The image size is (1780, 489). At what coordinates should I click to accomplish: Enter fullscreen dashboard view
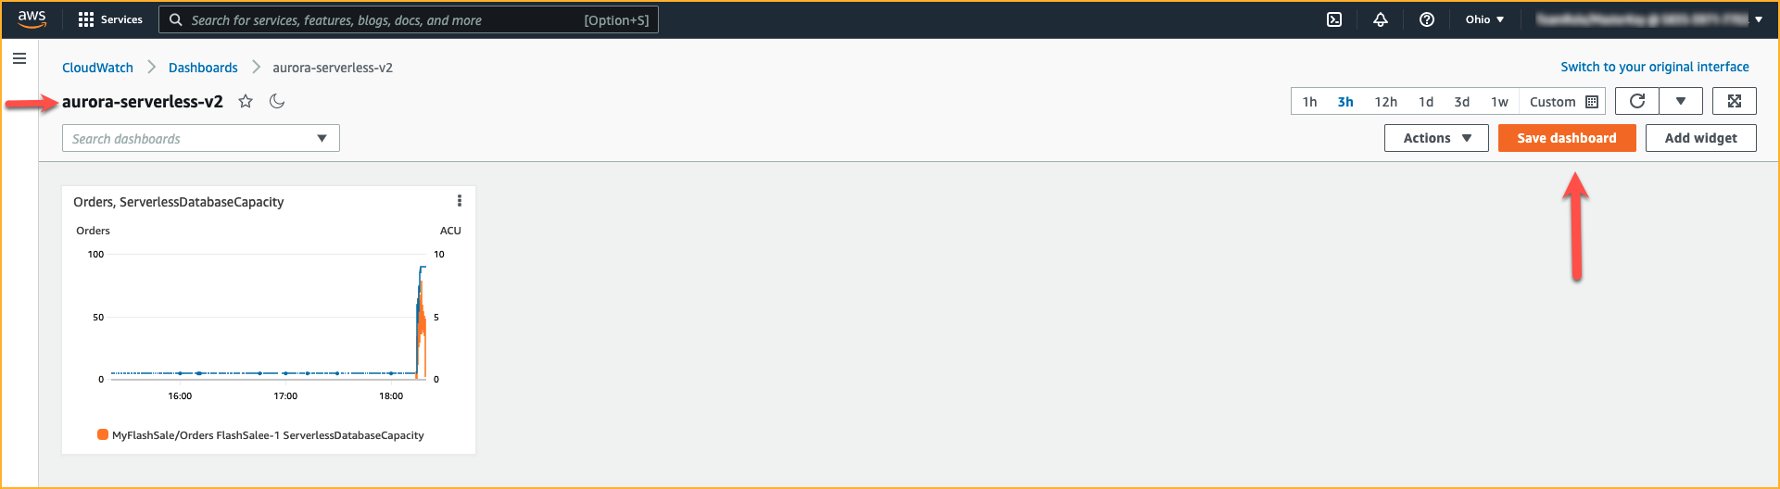1735,101
